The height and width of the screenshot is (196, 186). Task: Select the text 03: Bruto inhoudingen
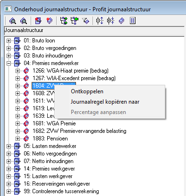coord(48,56)
